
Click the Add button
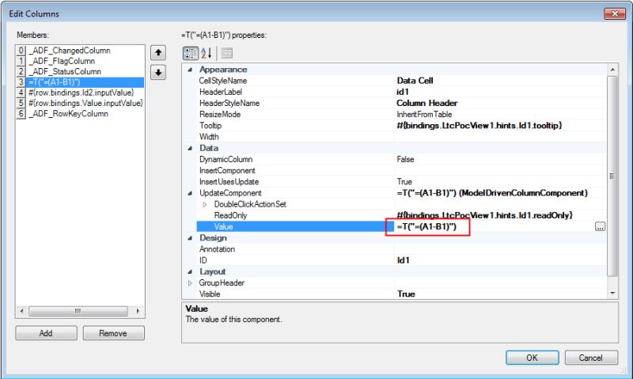click(x=46, y=333)
